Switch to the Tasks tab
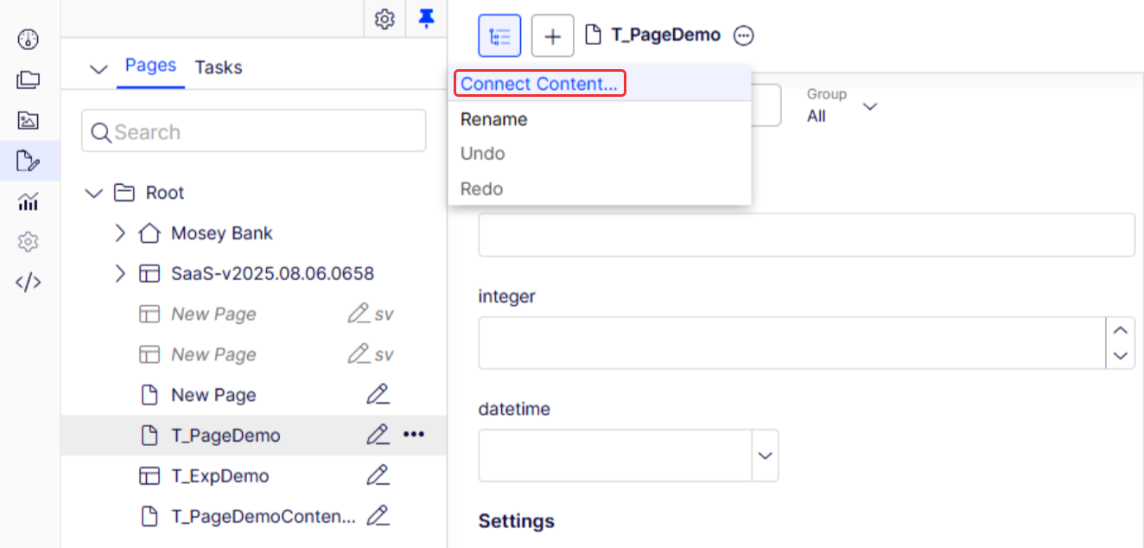The image size is (1144, 548). [x=218, y=67]
